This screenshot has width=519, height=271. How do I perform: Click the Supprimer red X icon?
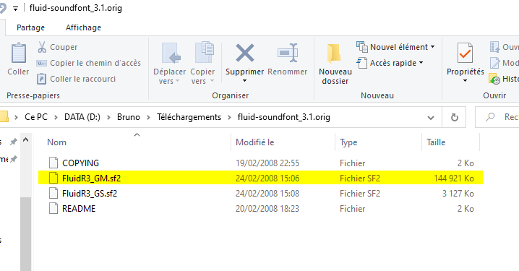244,53
